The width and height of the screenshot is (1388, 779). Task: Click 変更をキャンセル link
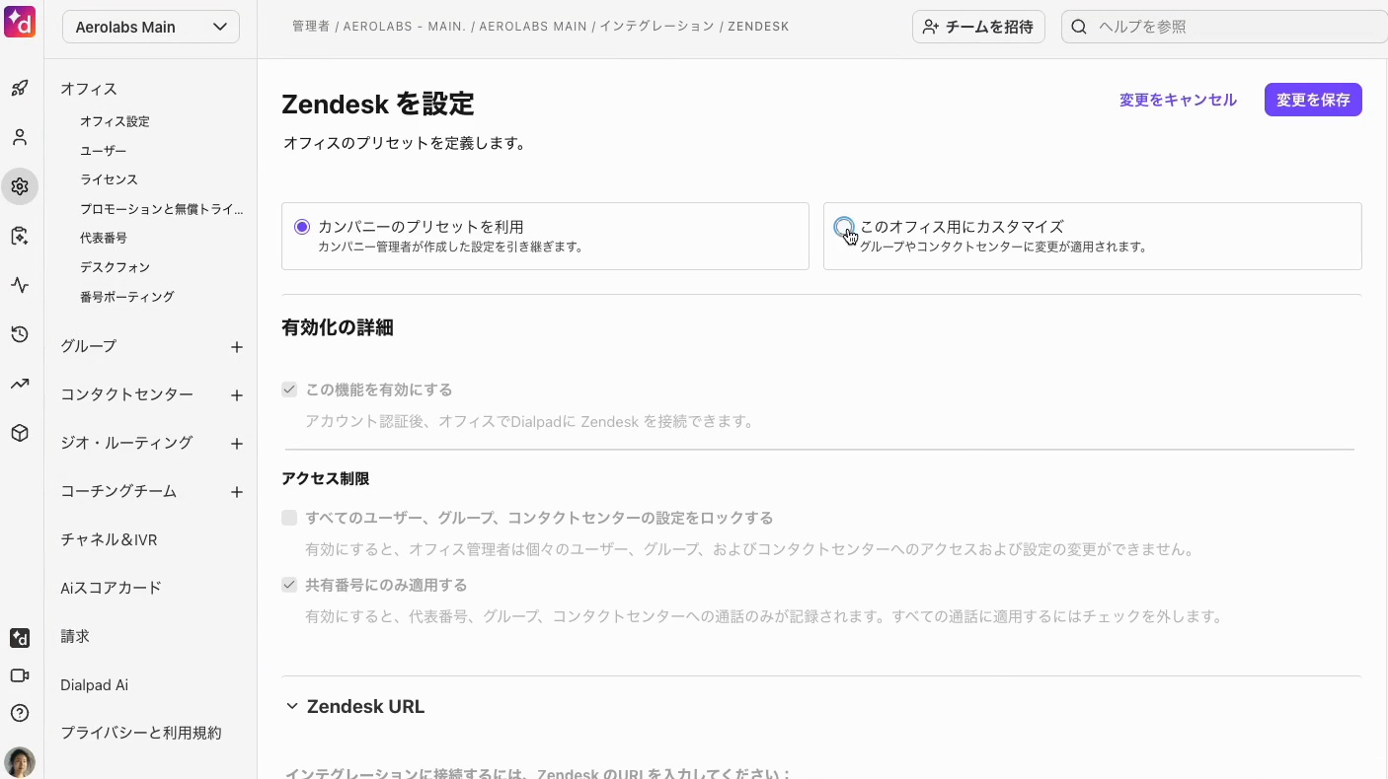1178,100
